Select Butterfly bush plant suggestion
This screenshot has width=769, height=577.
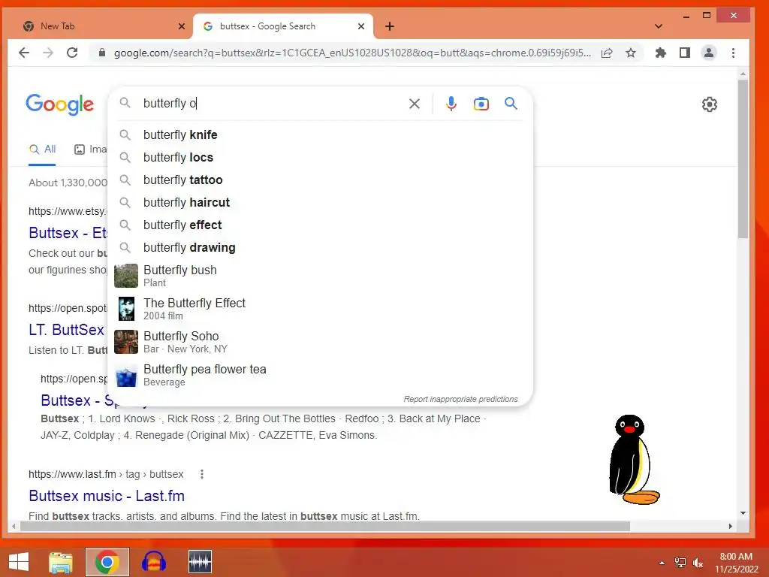320,276
